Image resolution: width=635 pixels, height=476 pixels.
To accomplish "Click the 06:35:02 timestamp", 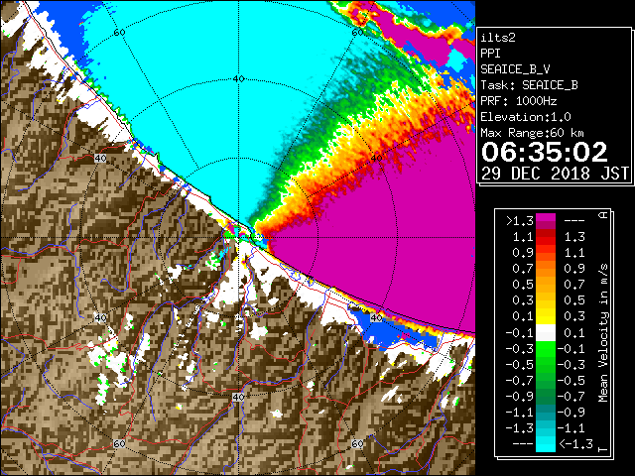I will [x=545, y=152].
